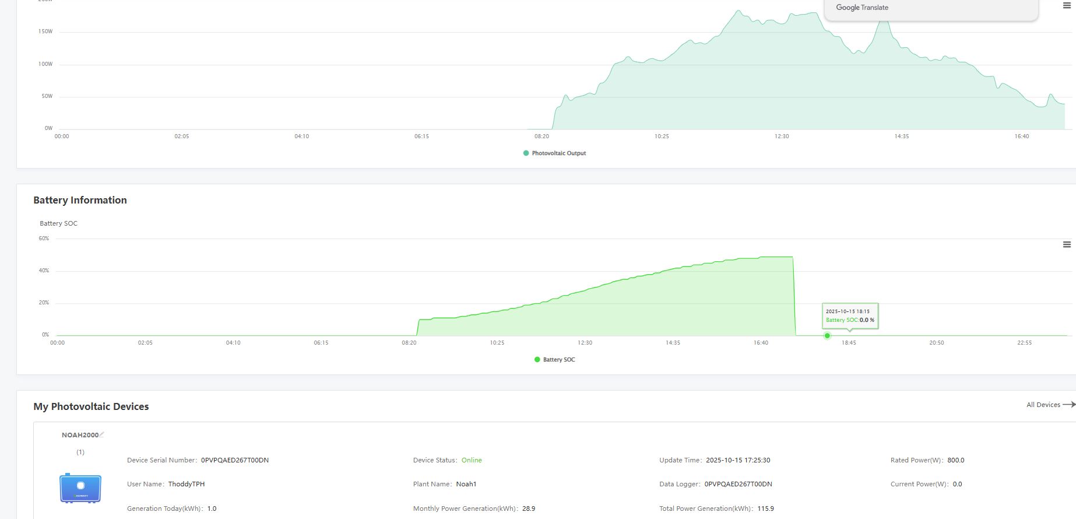Click the Battery Information heading
1076x519 pixels.
[80, 200]
